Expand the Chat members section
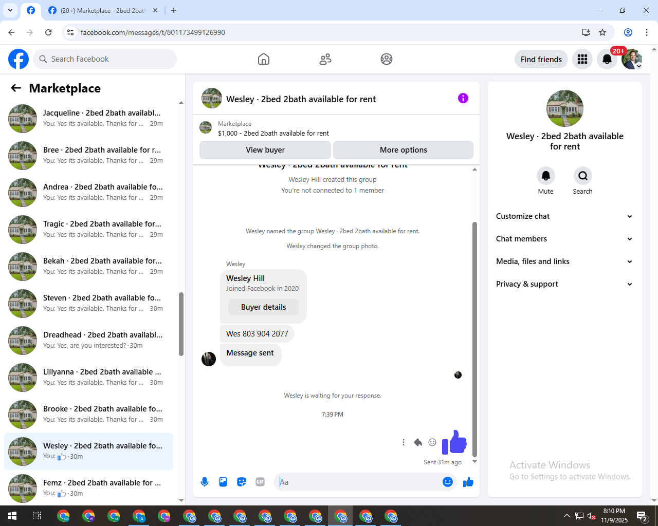The width and height of the screenshot is (658, 526). (564, 239)
